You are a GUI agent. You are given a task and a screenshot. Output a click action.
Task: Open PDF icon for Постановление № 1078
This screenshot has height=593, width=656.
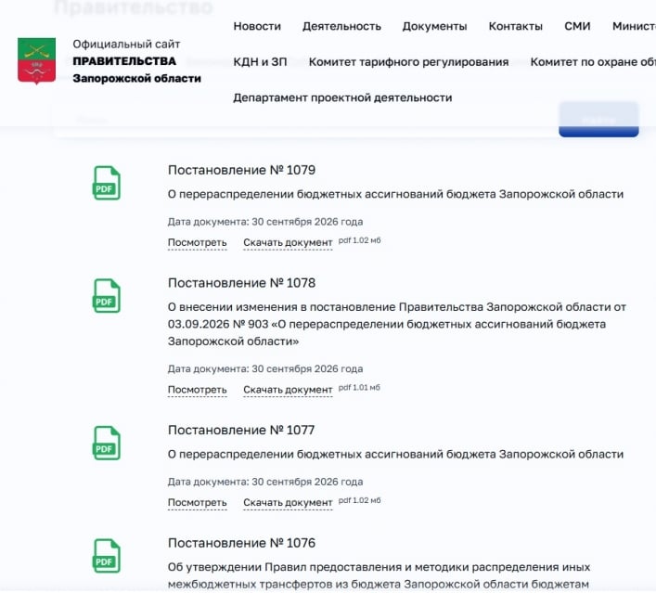click(x=107, y=296)
